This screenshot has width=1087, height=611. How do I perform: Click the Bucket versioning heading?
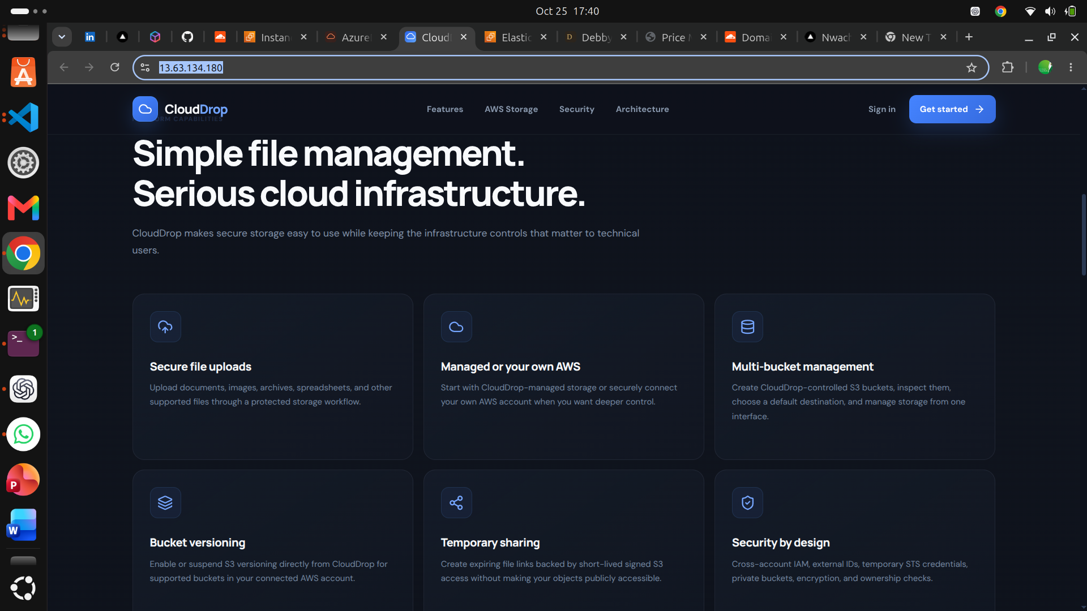pos(197,543)
